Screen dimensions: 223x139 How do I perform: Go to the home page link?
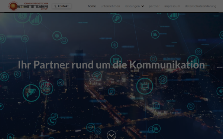pyautogui.click(x=92, y=6)
